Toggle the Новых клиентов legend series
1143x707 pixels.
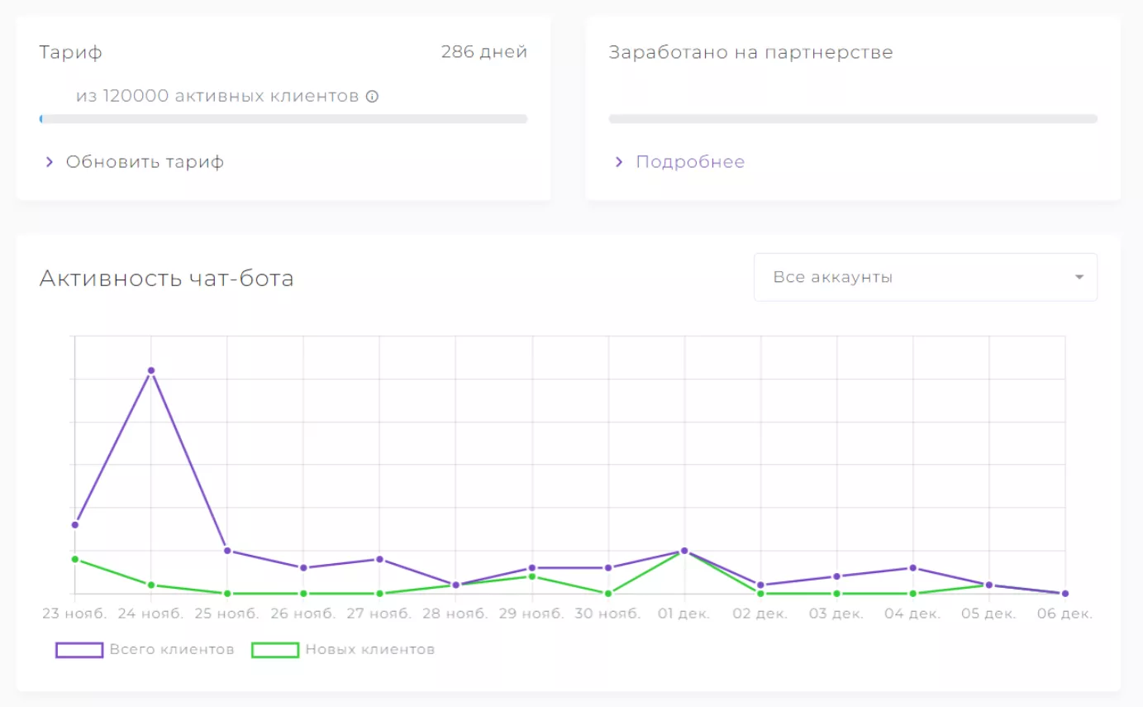click(x=343, y=650)
